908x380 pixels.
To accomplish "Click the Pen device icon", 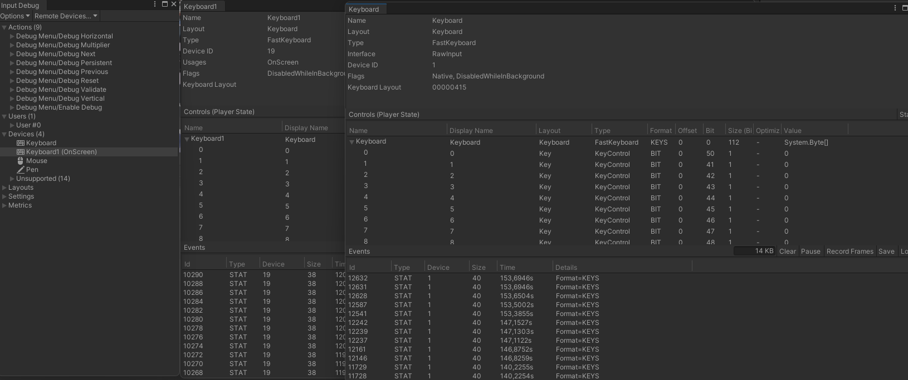I will tap(21, 170).
